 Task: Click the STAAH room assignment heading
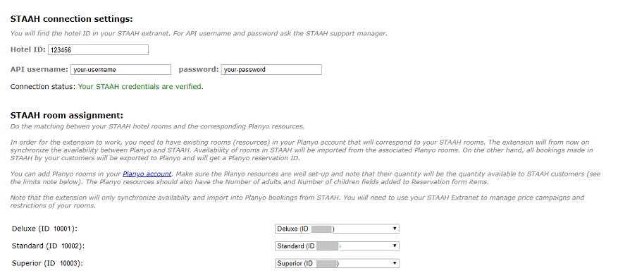(67, 115)
